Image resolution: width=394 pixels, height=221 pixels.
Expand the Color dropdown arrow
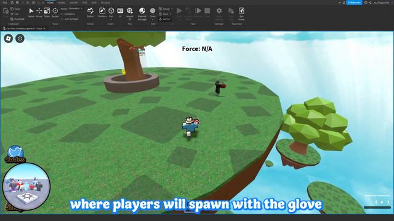pos(153,19)
